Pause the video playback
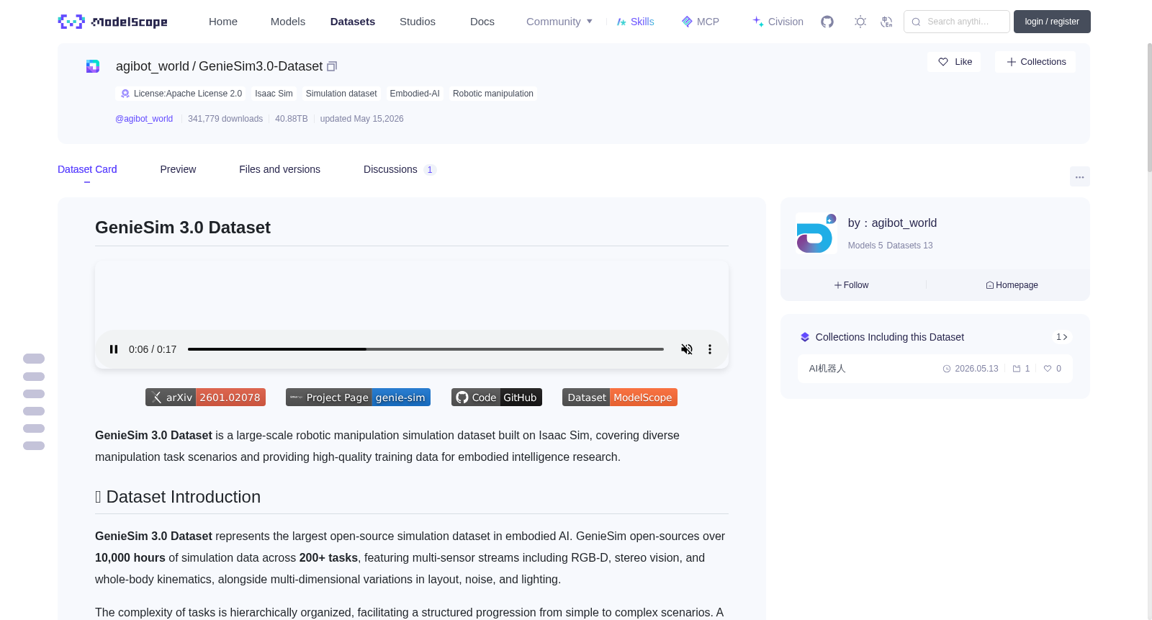This screenshot has height=620, width=1152. [x=114, y=349]
